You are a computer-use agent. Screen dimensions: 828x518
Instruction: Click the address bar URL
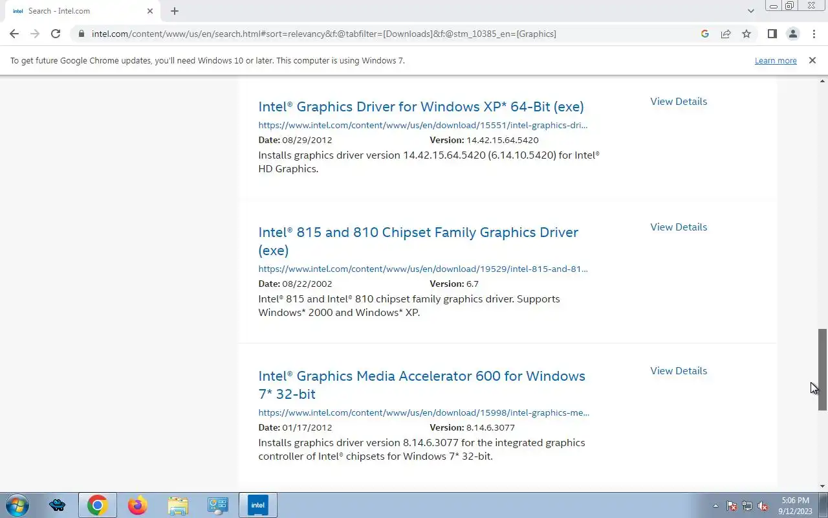(x=323, y=34)
